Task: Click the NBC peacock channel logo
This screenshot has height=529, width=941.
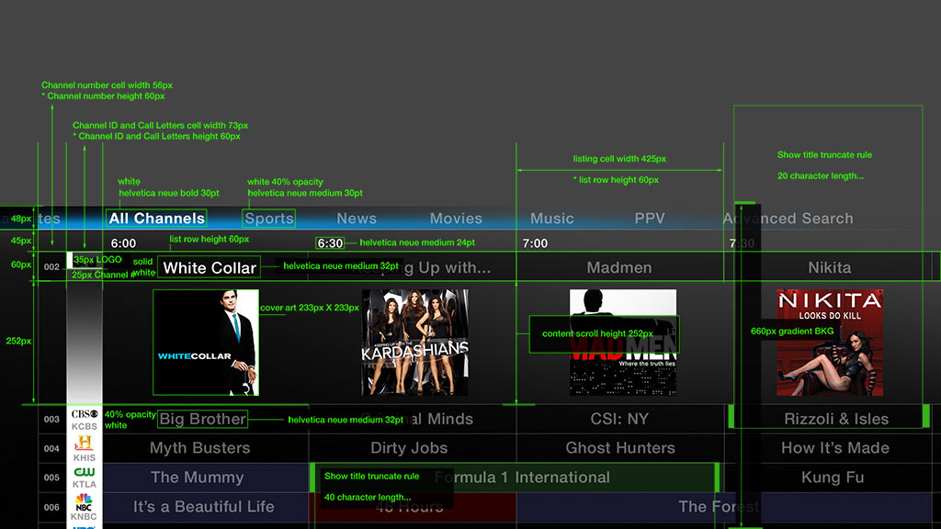Action: tap(84, 501)
